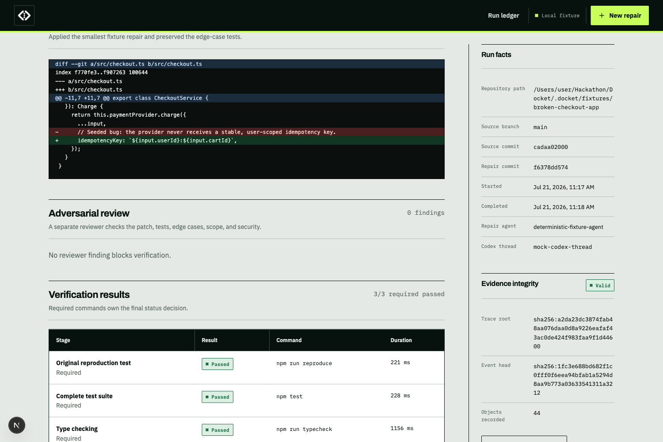663x442 pixels.
Task: Click the 1156 ms duration value
Action: pyautogui.click(x=402, y=428)
